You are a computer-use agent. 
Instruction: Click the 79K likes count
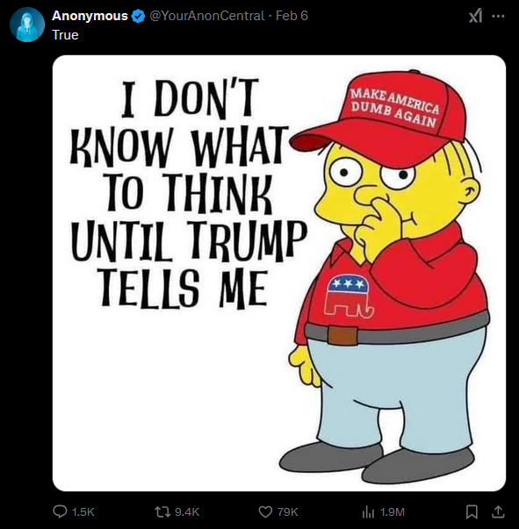tap(288, 512)
